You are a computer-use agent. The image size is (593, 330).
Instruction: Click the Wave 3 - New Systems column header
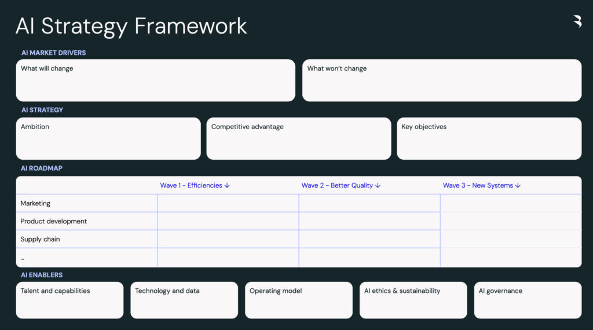pyautogui.click(x=482, y=185)
